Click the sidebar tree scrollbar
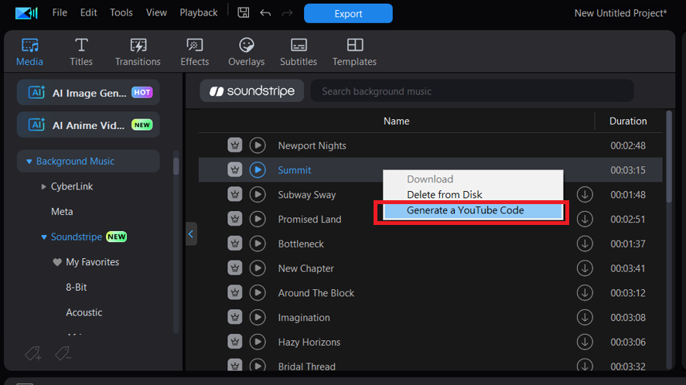The image size is (686, 385). tap(176, 165)
